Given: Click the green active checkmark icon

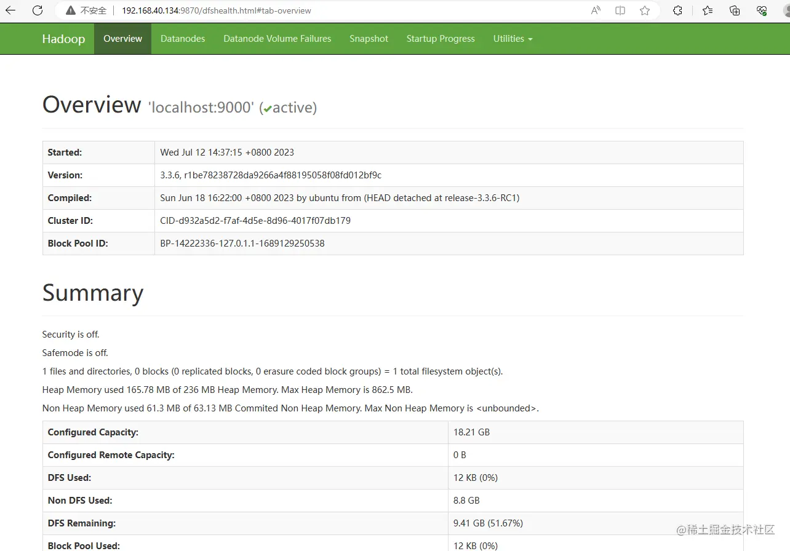Looking at the screenshot, I should click(x=268, y=109).
